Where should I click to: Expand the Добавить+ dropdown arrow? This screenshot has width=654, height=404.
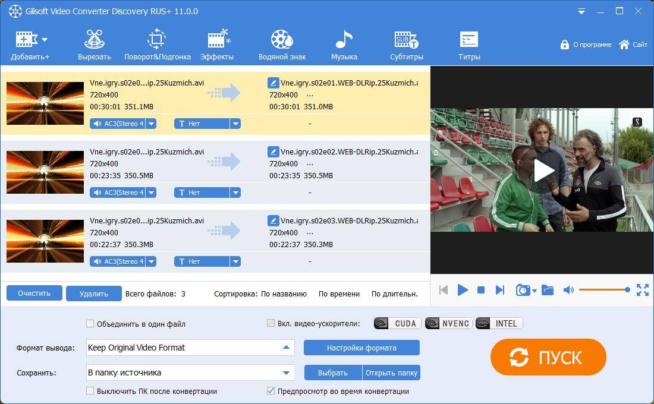(45, 40)
